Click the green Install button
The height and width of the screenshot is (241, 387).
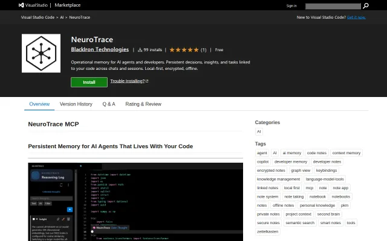click(89, 82)
